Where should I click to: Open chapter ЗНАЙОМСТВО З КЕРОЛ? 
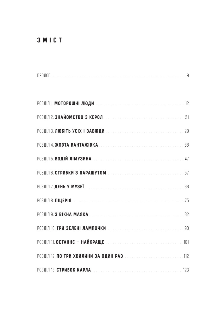click(x=113, y=117)
